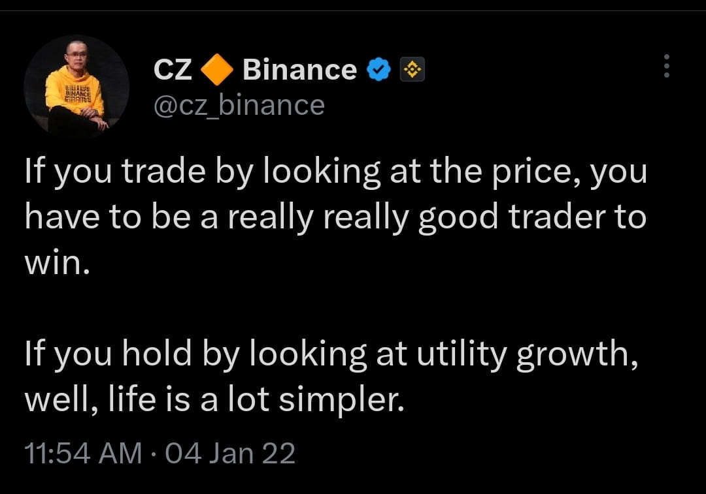Open CZ's circular profile avatar
This screenshot has height=494, width=706.
[x=76, y=87]
